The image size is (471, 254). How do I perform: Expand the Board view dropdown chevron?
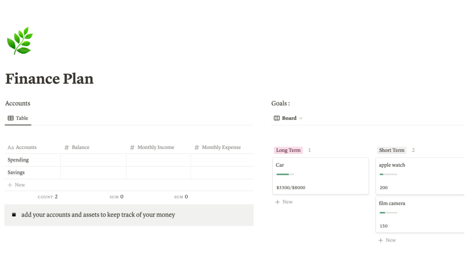pos(301,118)
